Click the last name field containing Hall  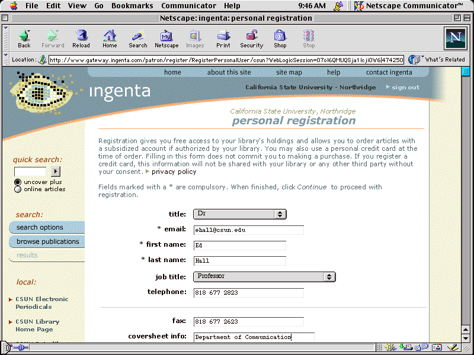240,261
